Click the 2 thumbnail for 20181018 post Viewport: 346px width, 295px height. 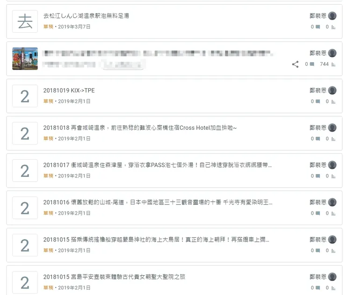tap(25, 133)
